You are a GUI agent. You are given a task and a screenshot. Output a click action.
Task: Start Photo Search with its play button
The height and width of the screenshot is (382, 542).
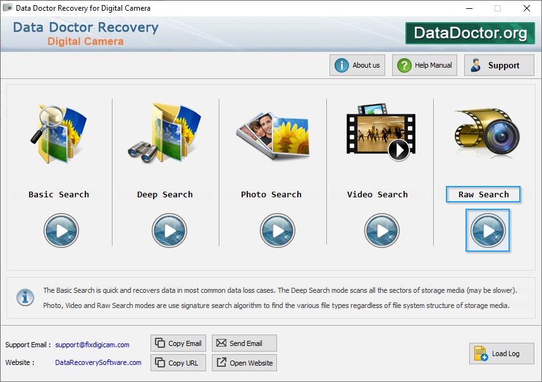coord(278,231)
